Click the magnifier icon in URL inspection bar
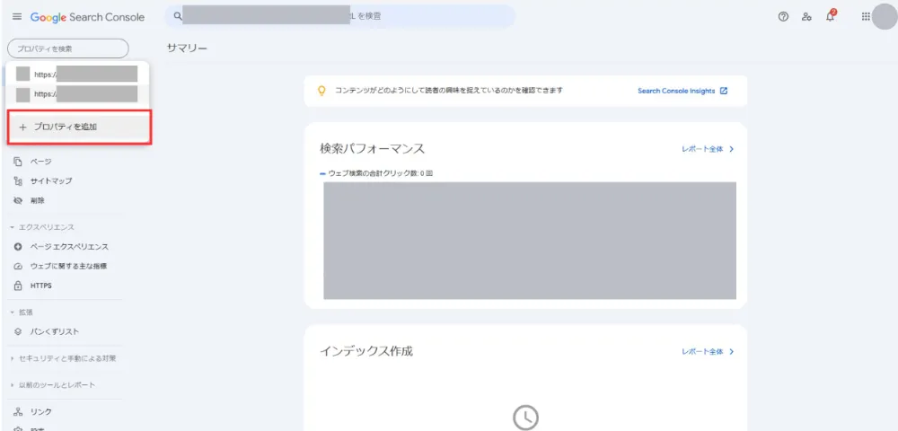898x431 pixels. (x=178, y=16)
